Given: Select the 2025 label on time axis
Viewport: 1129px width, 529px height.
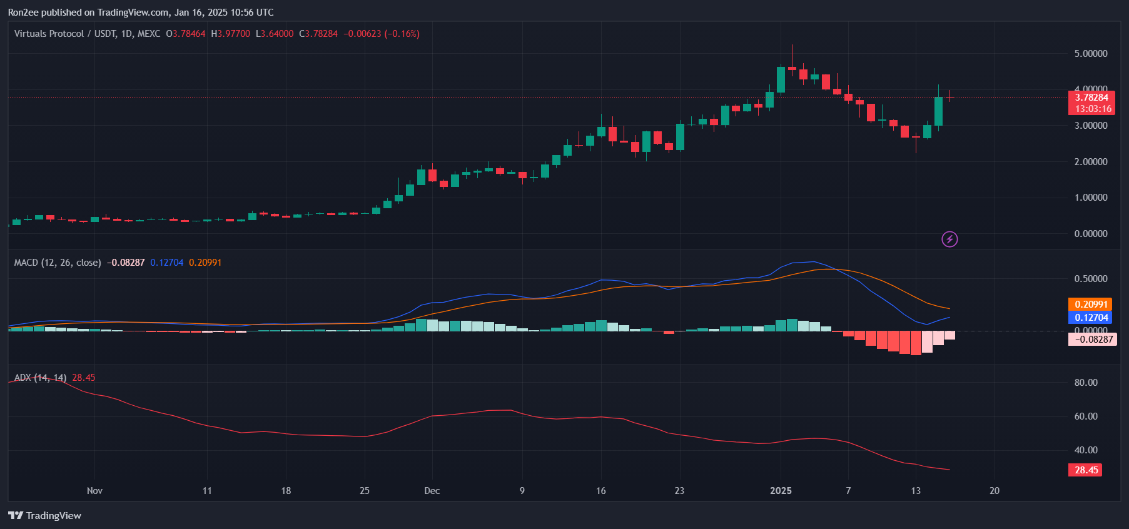Looking at the screenshot, I should 781,491.
